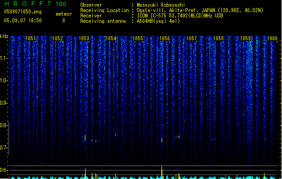Click the 0.9 kHz axis label
Screen dimensions: 282x179
tap(4, 103)
